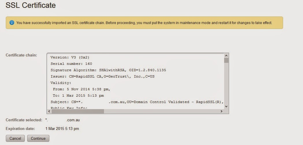Image resolution: width=303 pixels, height=145 pixels.
Task: Click the horizontal scrollbar thumb in the certificate chain box
Action: [x=78, y=111]
